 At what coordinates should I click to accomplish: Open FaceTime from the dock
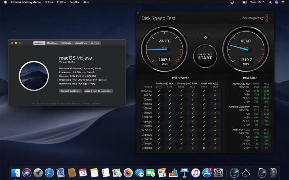coord(150,173)
